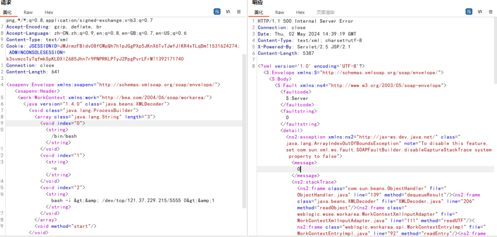
Task: Click the opening faultstring tag
Action: (298, 111)
